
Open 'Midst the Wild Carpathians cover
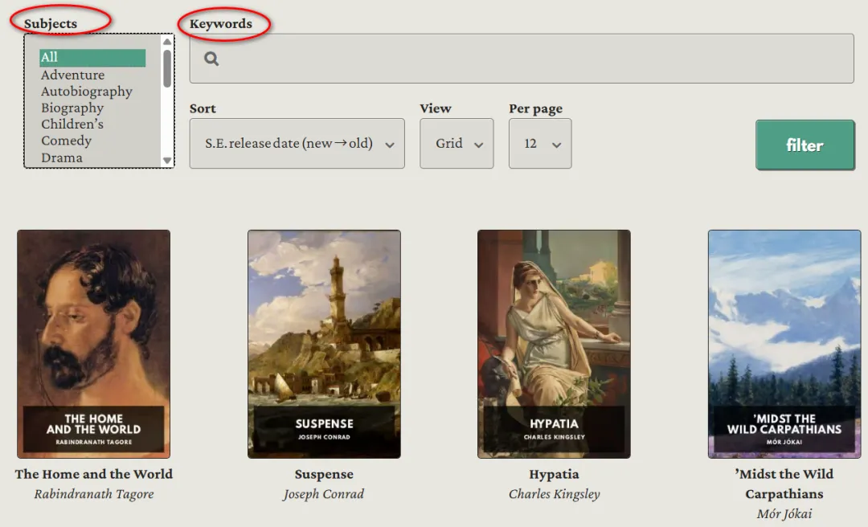784,344
